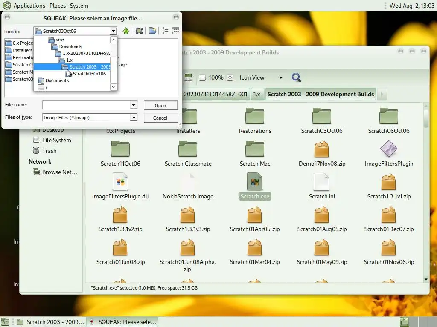The height and width of the screenshot is (327, 437).
Task: Select the Scratch01Jun08Alpha.zip archive
Action: tap(188, 255)
